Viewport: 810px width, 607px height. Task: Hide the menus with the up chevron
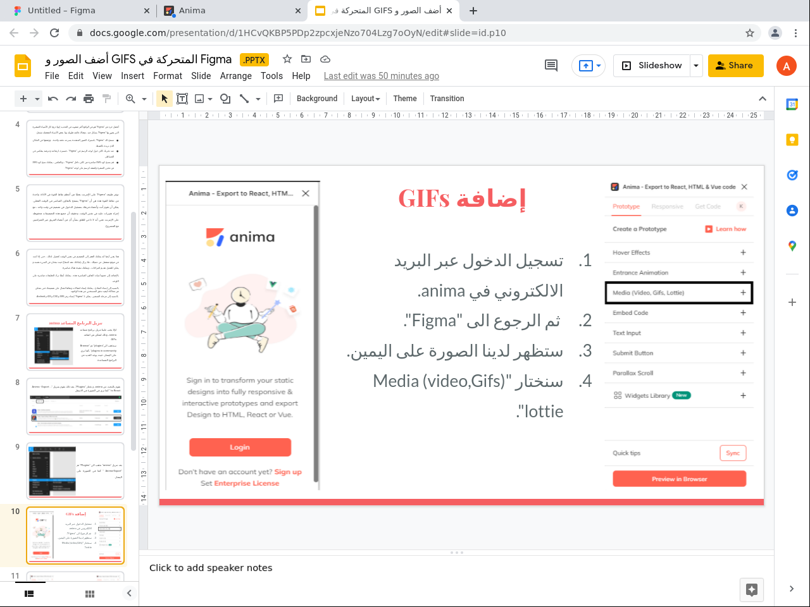[x=763, y=99]
